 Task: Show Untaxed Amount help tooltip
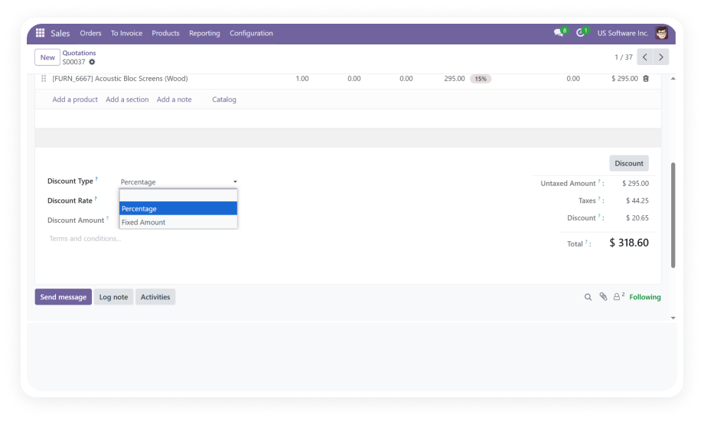(599, 181)
